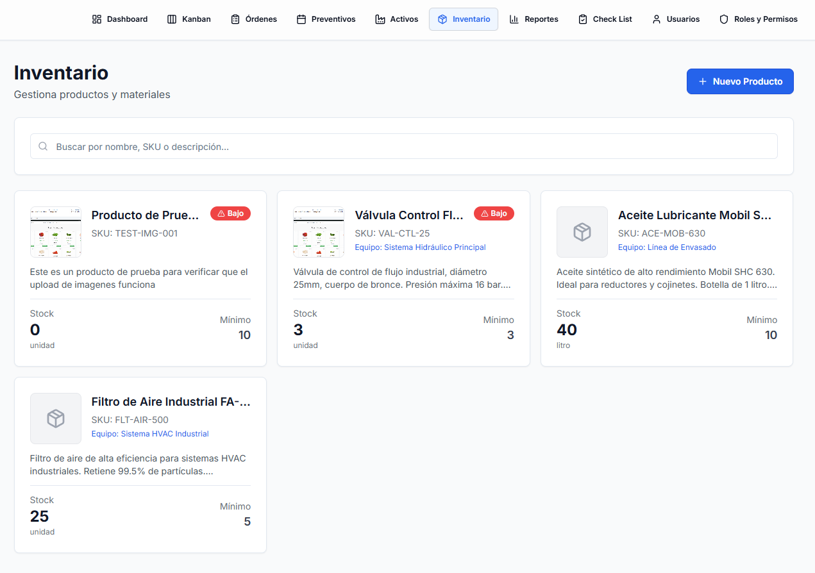Click the Bajo badge on Válvula Control card

(494, 213)
